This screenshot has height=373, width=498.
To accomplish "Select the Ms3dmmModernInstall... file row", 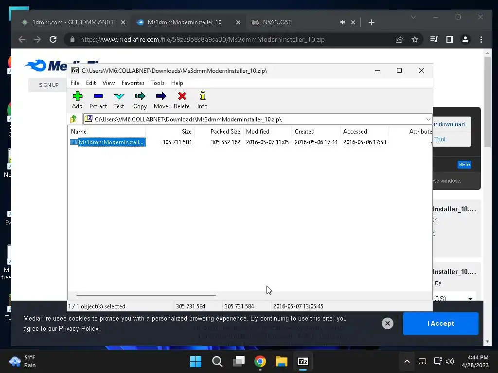I will click(107, 142).
